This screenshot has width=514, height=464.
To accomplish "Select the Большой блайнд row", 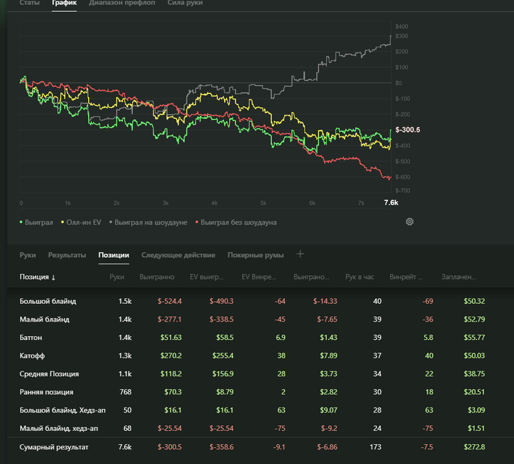I will pos(252,301).
